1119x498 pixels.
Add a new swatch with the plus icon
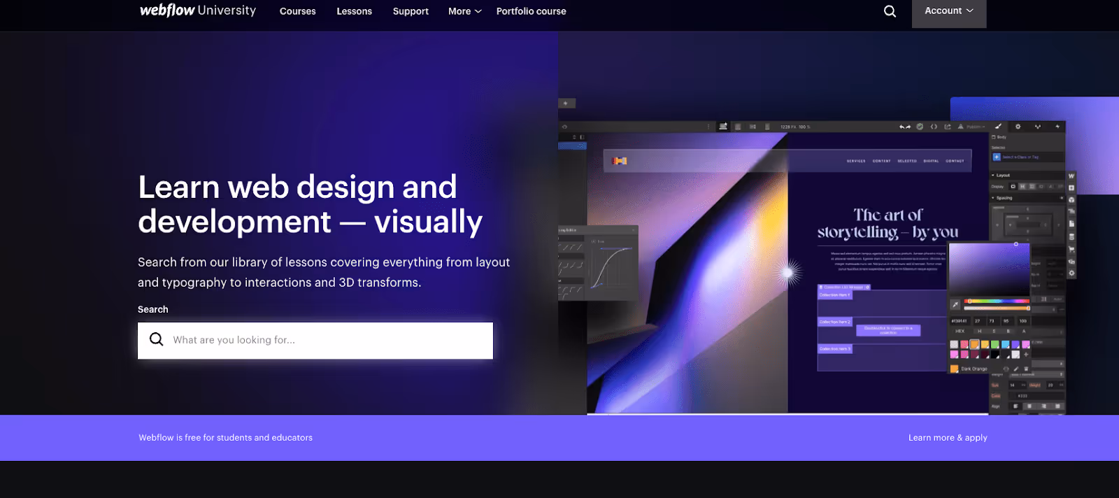pos(1026,355)
